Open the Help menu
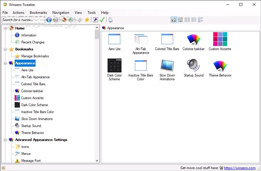 [x=105, y=12]
